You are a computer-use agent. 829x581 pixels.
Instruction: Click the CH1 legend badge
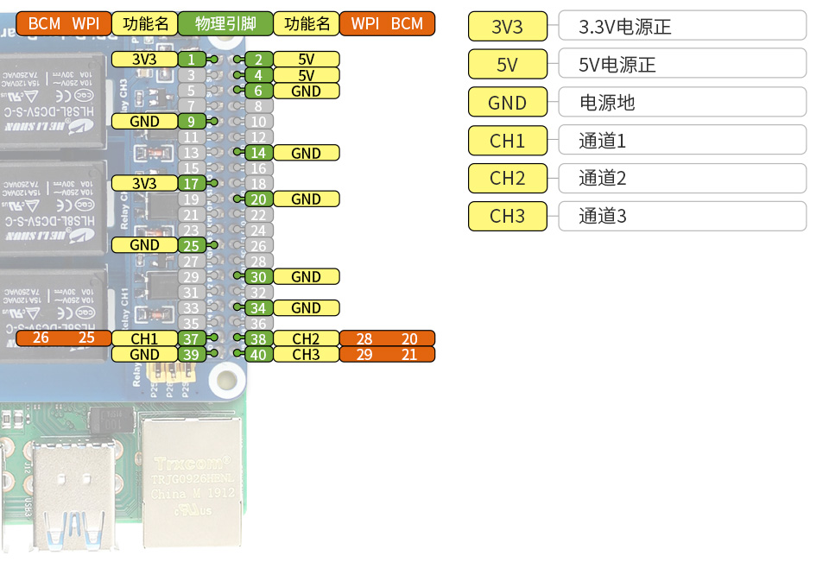(x=507, y=140)
